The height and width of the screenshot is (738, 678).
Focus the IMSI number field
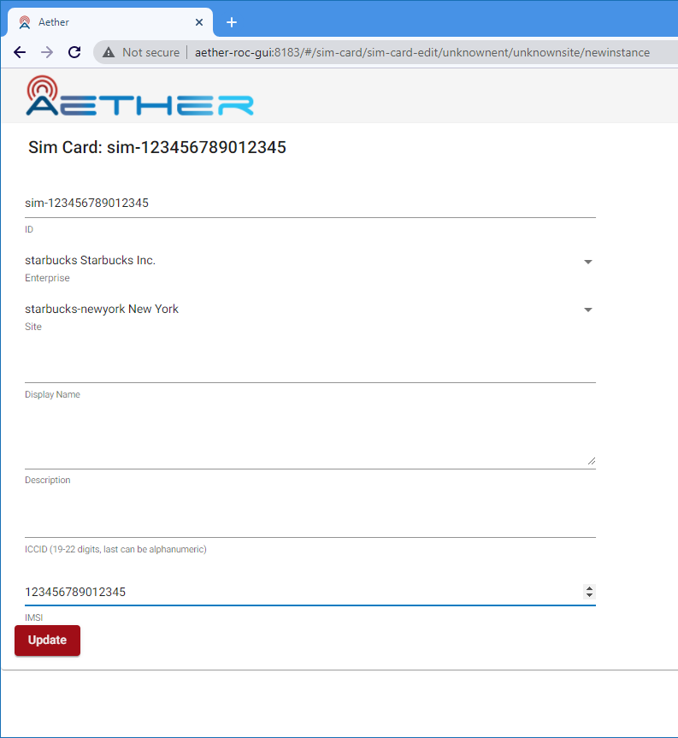(x=299, y=592)
